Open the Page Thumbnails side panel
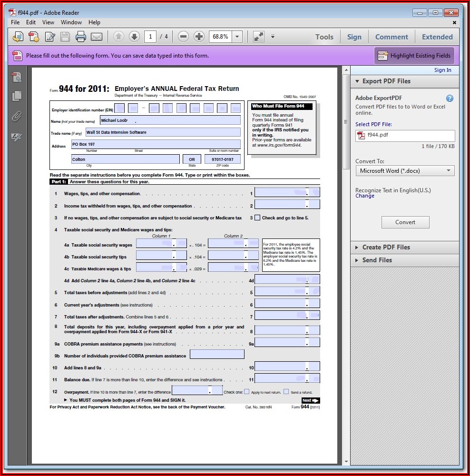Viewport: 470px width, 476px height. (17, 96)
